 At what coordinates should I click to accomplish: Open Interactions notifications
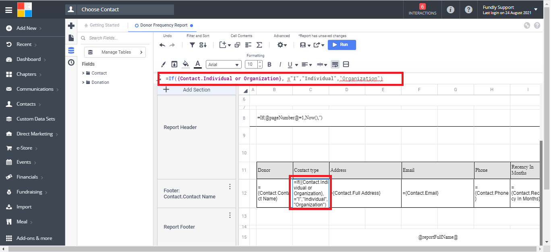(x=423, y=10)
